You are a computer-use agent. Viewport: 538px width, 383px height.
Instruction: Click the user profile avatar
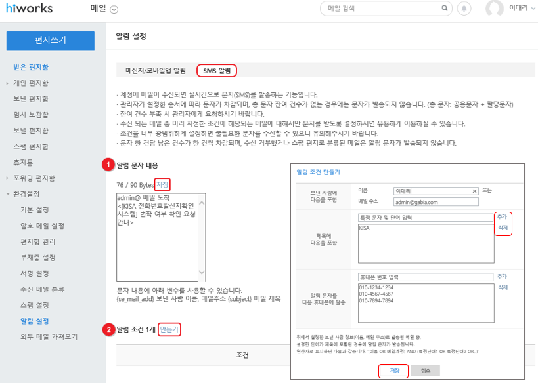(x=494, y=9)
